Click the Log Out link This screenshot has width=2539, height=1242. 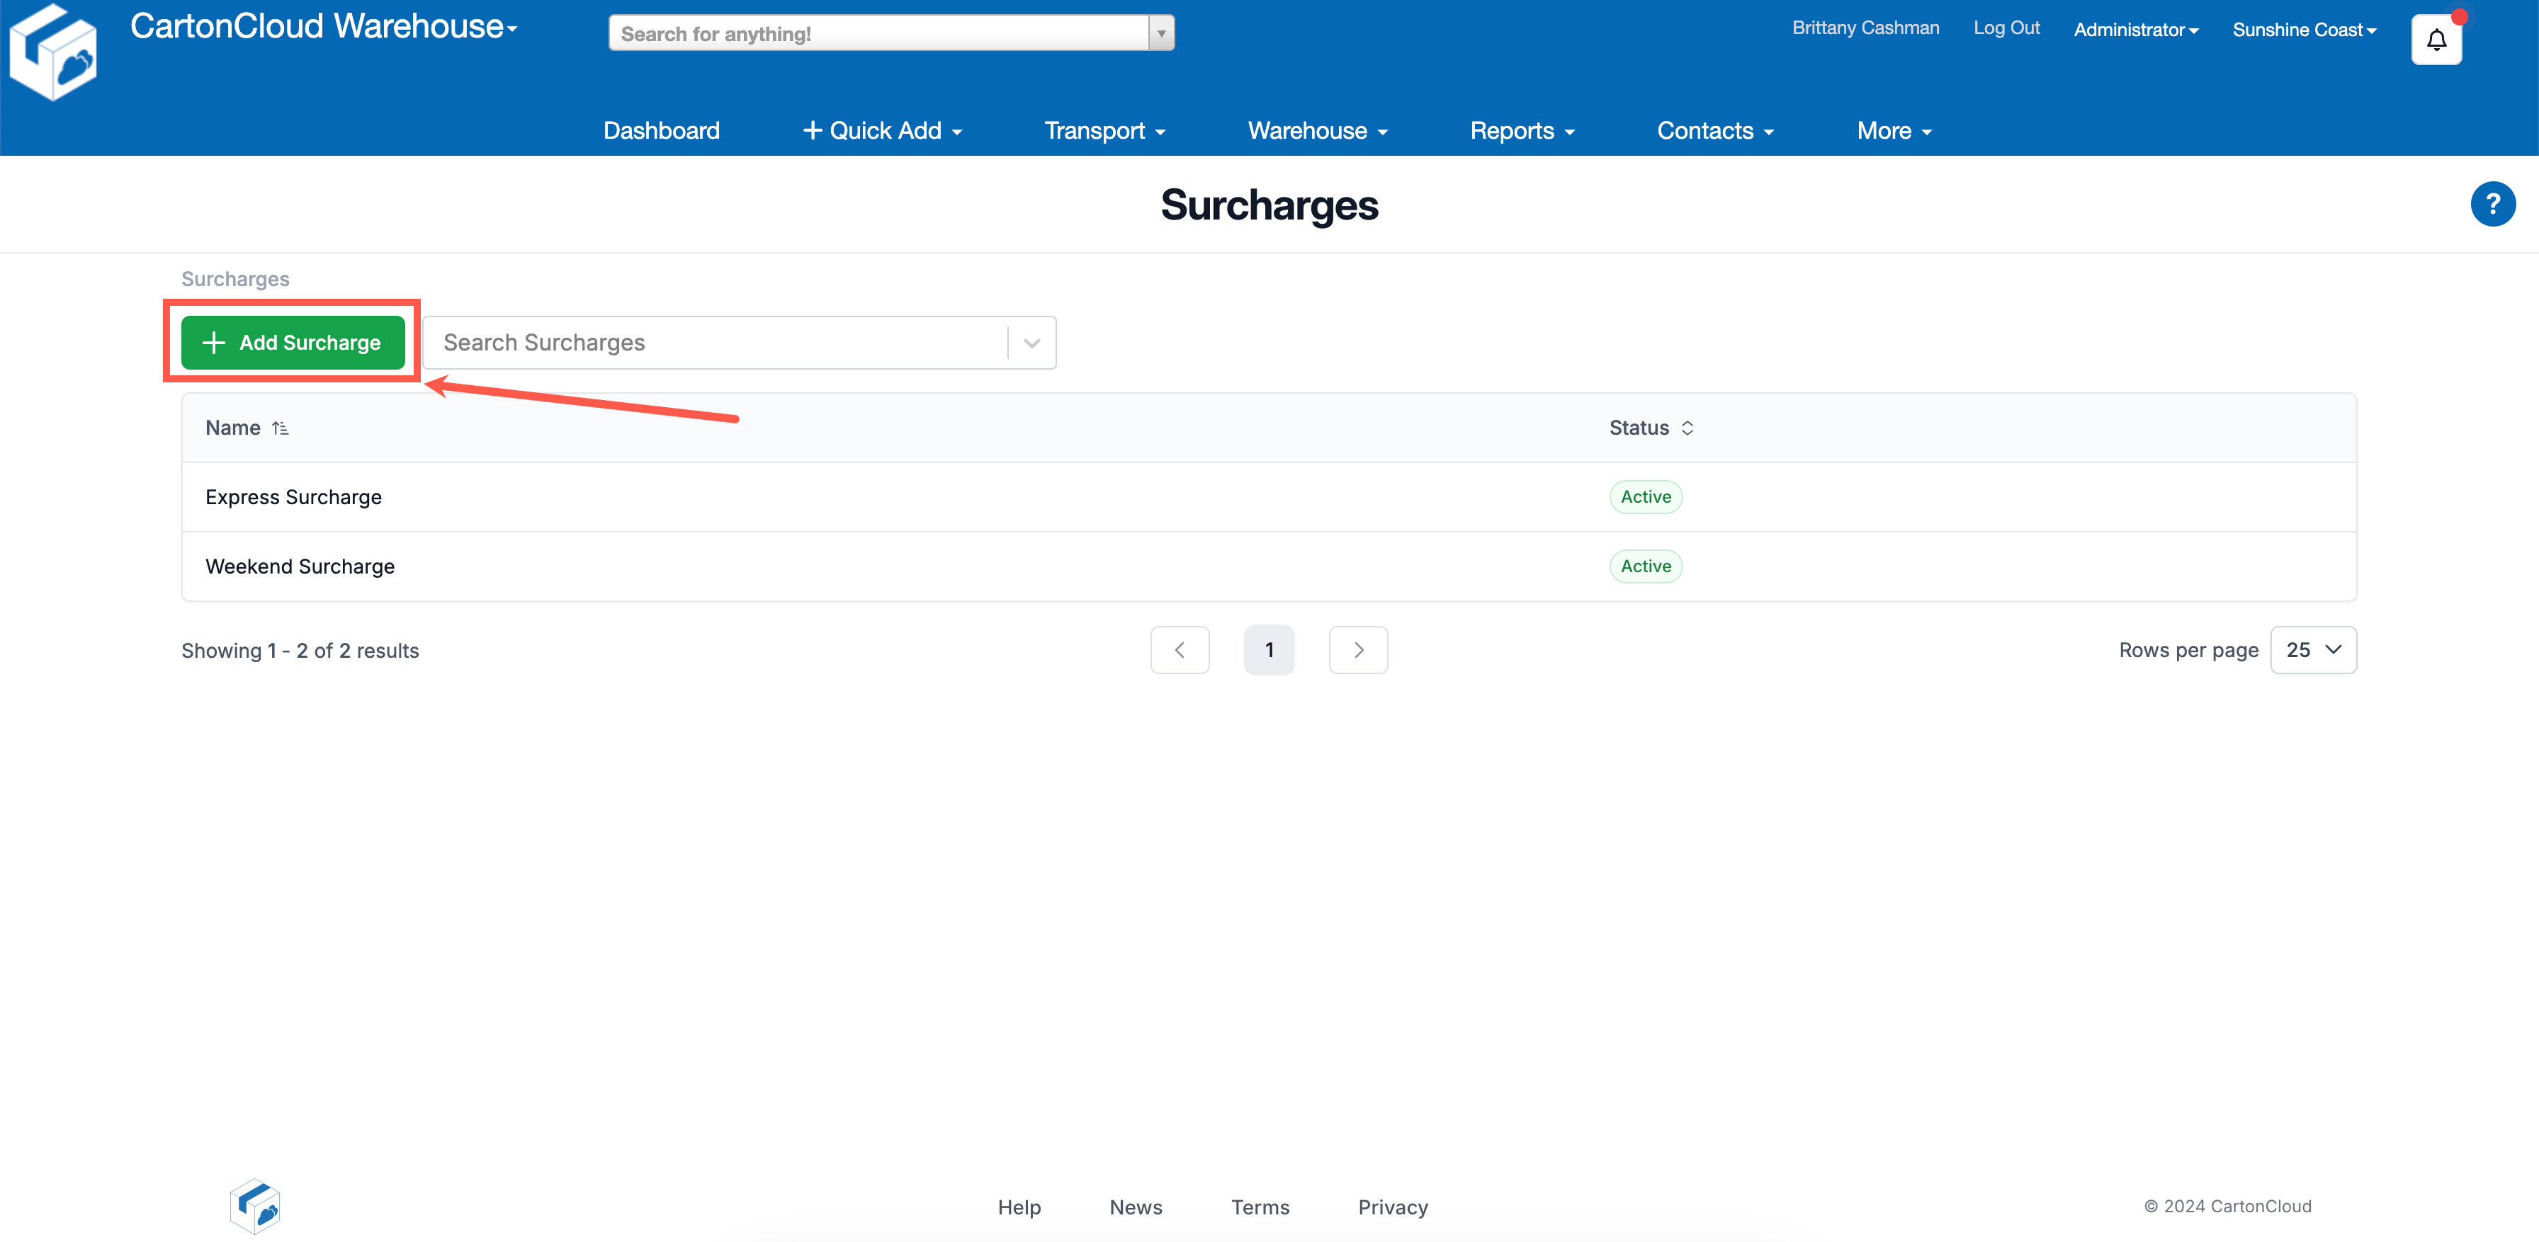pos(2006,28)
